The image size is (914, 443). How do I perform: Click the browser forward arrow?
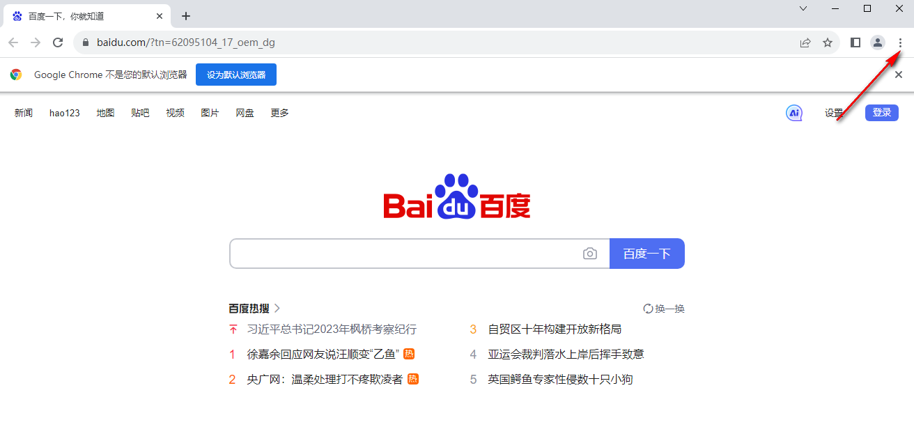(36, 42)
